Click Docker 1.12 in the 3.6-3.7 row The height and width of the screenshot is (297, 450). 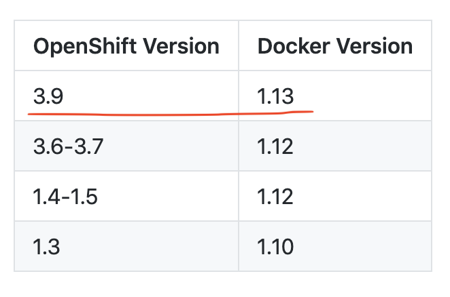pos(275,146)
